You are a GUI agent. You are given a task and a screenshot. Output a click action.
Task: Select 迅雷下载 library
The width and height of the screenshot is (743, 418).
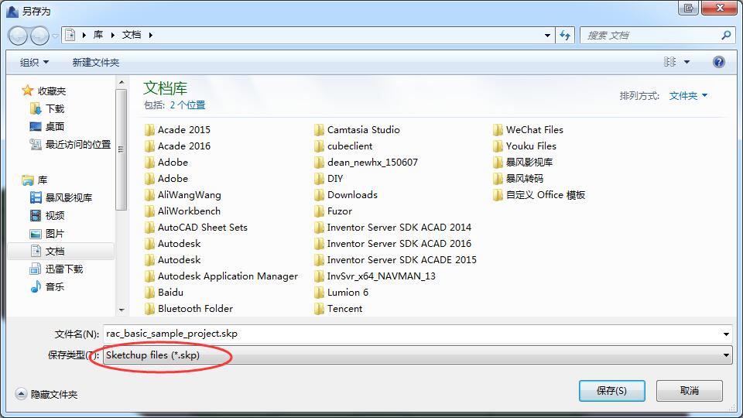pos(56,269)
